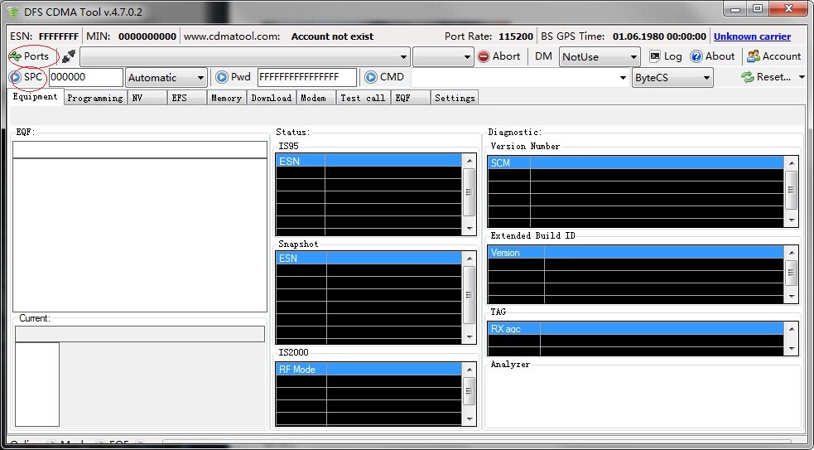Open the wide port selection dropdown
This screenshot has height=450, width=814.
point(245,56)
